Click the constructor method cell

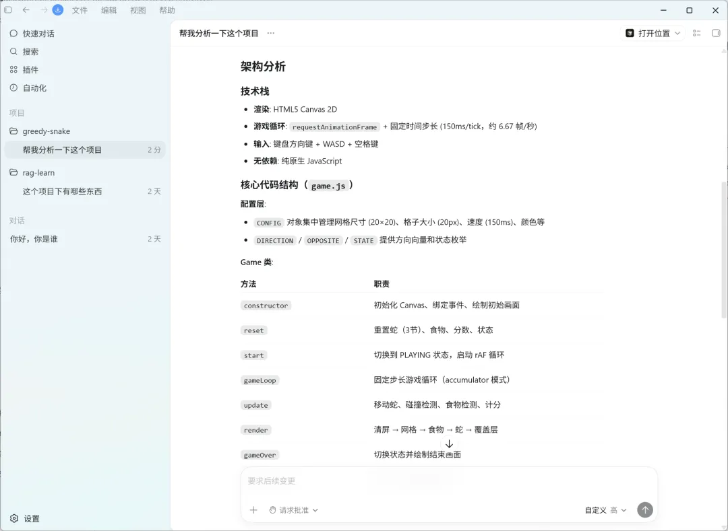[266, 306]
